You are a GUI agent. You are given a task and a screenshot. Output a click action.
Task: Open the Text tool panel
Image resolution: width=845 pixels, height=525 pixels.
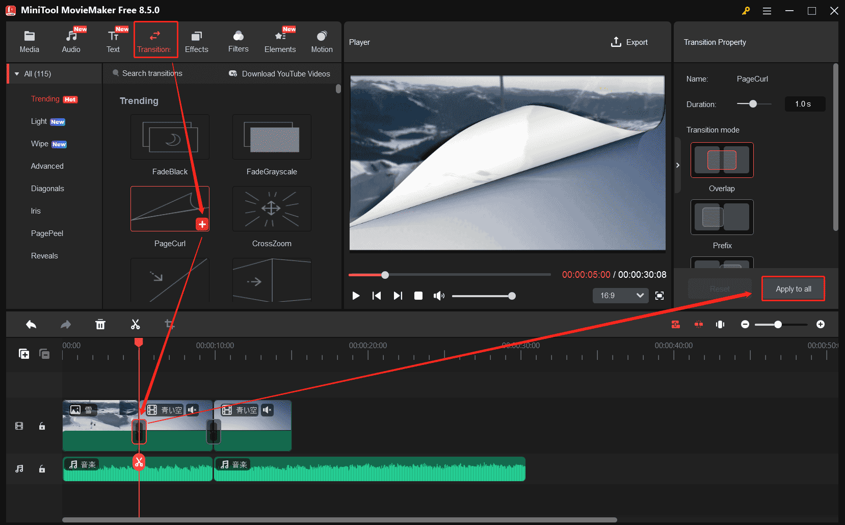(113, 41)
